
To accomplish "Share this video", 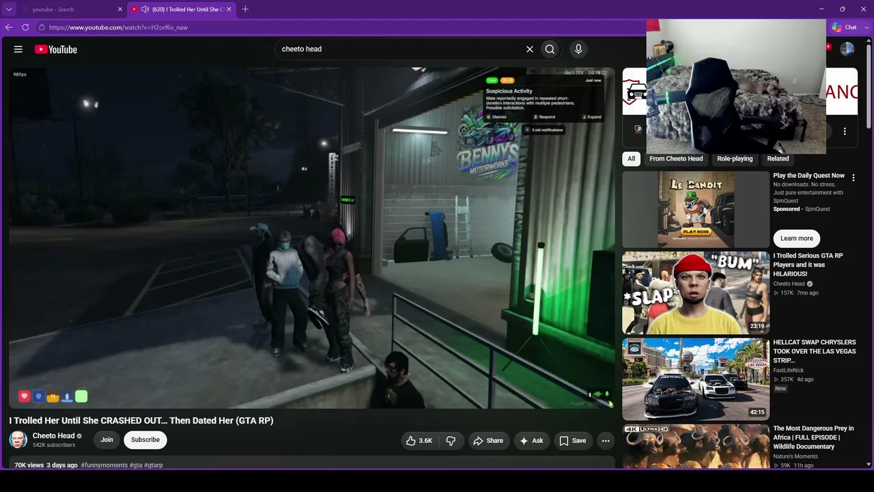I will click(488, 441).
